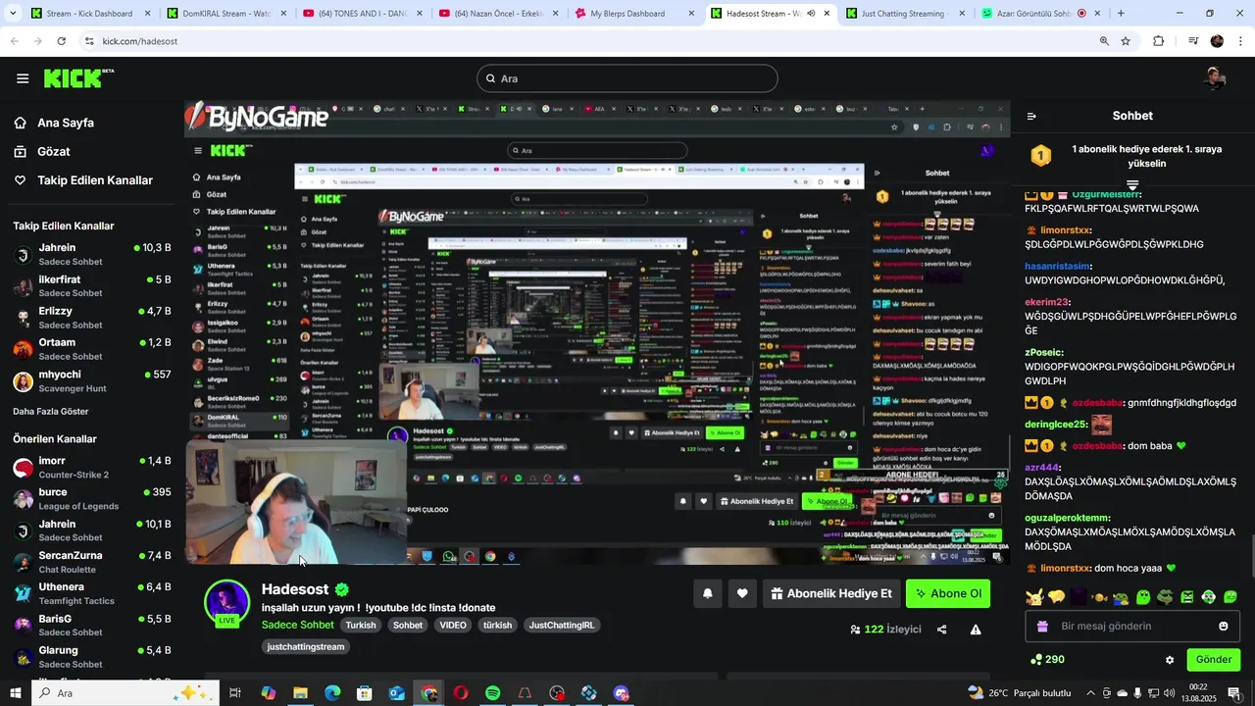The width and height of the screenshot is (1255, 706).
Task: Click username ekerim23 in chat
Action: click(x=1047, y=302)
